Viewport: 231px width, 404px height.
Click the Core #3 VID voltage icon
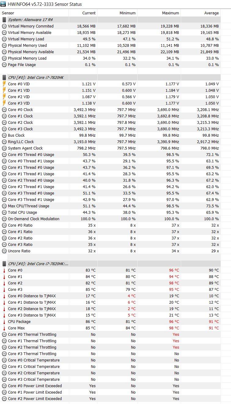4,103
